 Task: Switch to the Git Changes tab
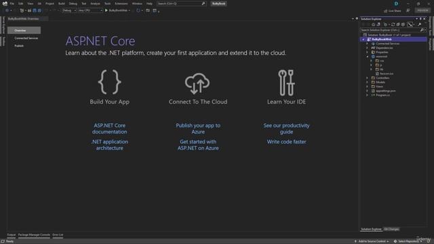(x=391, y=229)
